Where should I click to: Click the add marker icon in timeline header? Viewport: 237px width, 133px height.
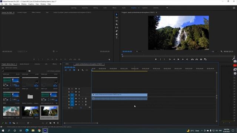tap(78, 70)
